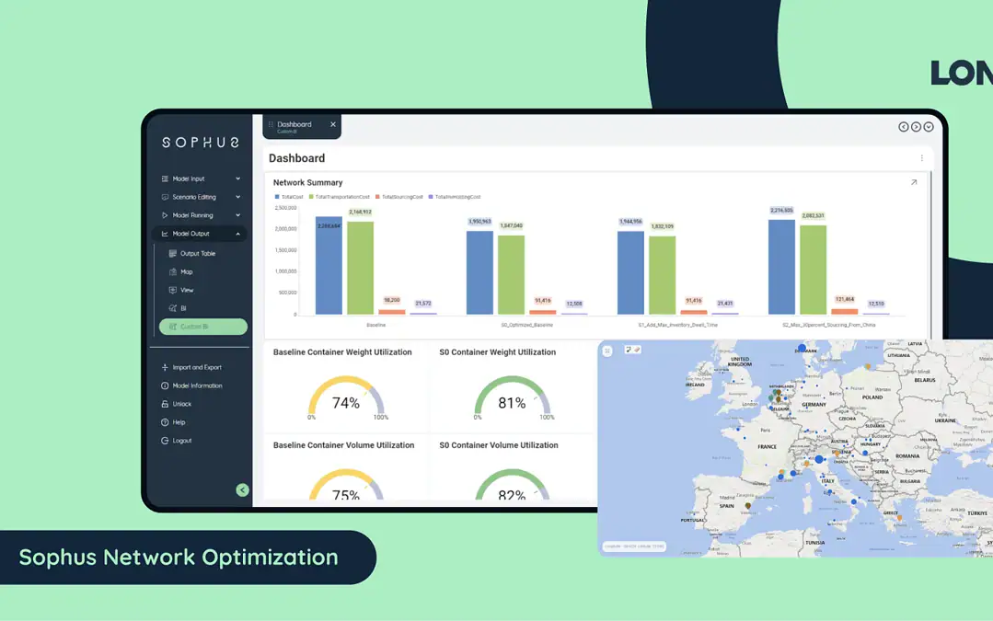
Task: Toggle TotalTransportationCost legend series
Action: pos(340,197)
